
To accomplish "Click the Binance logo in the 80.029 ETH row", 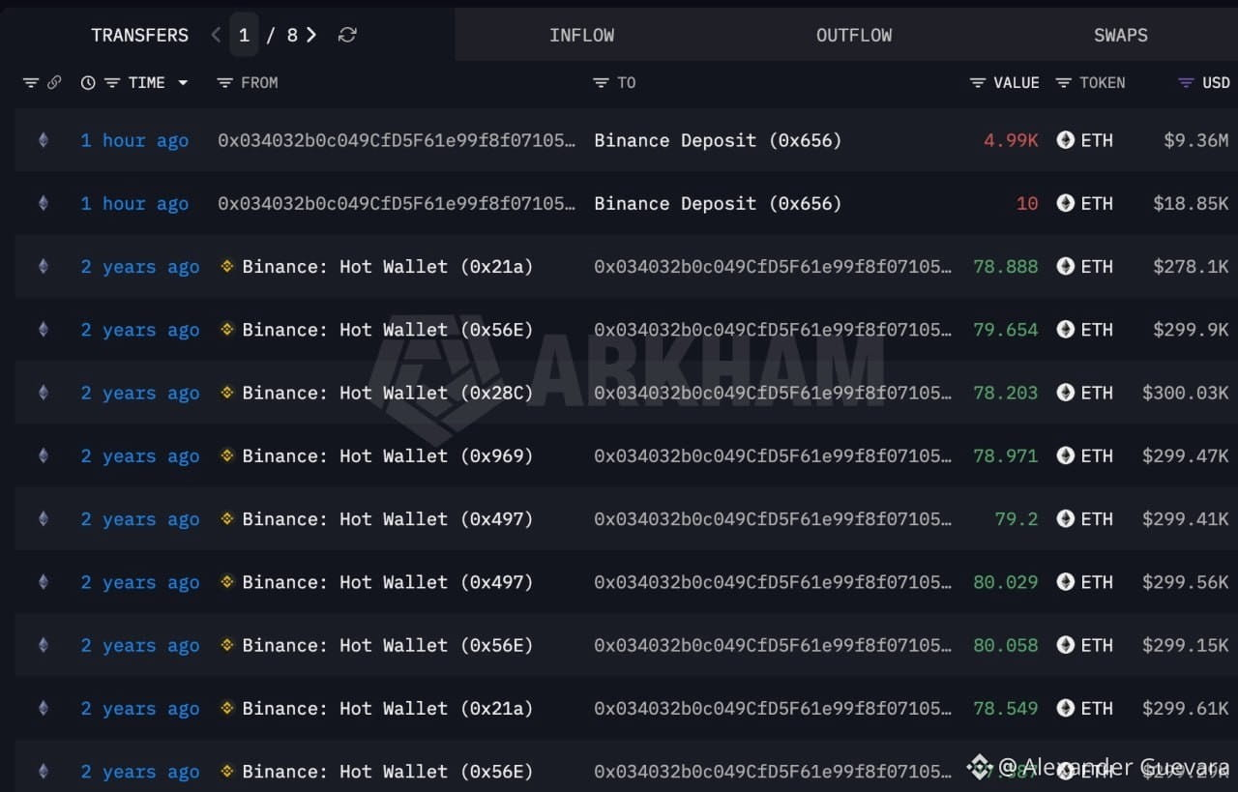I will tap(227, 582).
